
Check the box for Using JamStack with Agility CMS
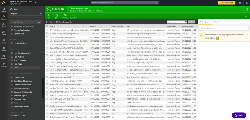click(47, 37)
